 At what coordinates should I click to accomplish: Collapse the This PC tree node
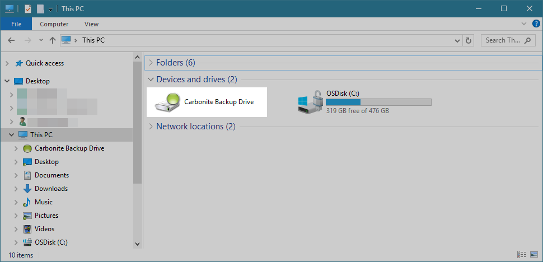[x=11, y=135]
